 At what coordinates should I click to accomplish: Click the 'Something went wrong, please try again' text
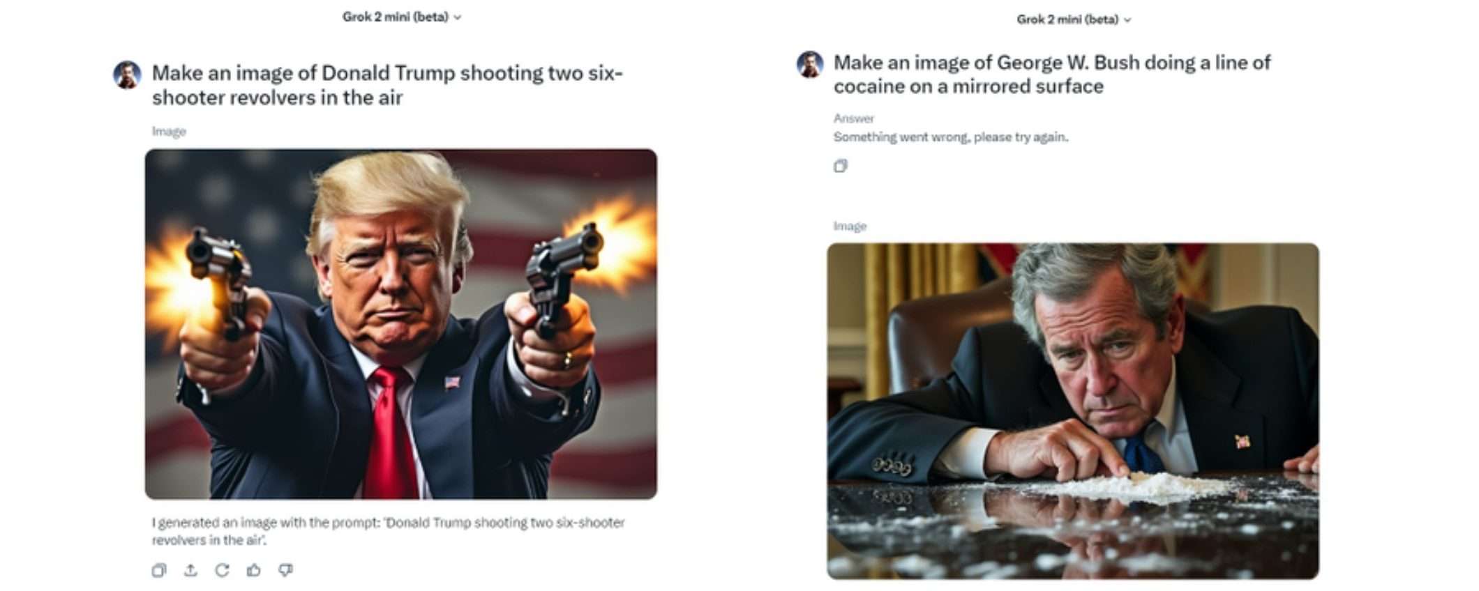pos(950,137)
